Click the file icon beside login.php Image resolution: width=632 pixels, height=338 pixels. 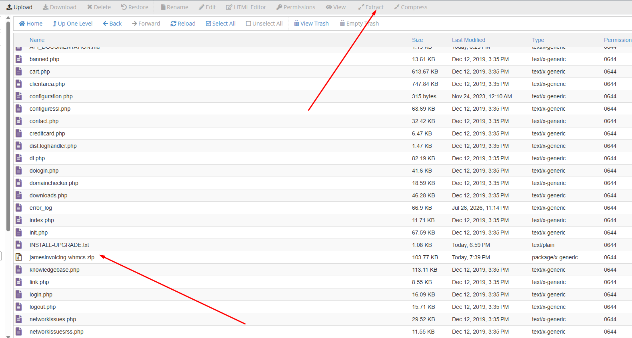coord(19,294)
